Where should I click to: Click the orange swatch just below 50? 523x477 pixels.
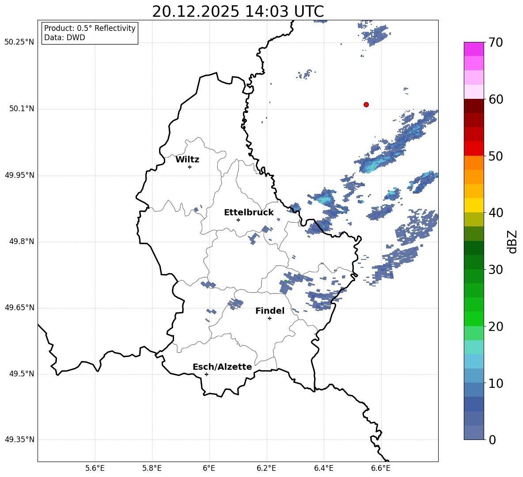[x=474, y=163]
